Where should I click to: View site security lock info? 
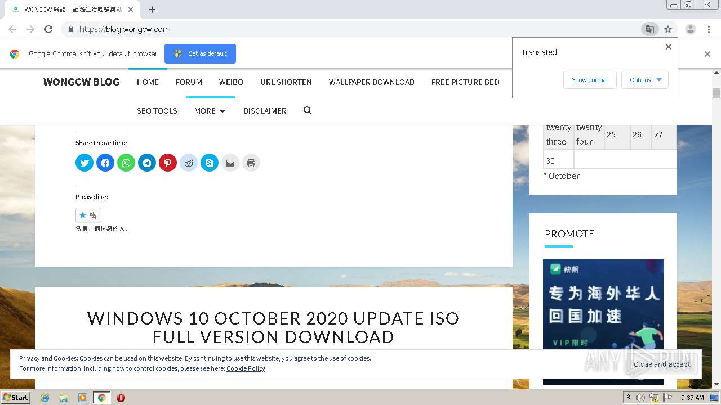click(x=70, y=29)
